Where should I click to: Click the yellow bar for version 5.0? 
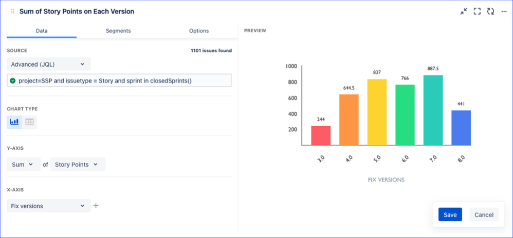[377, 112]
